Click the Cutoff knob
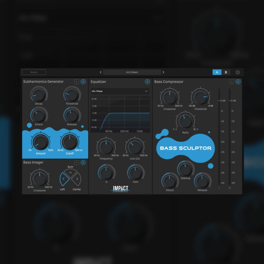The width and height of the screenshot is (264, 264). click(70, 142)
